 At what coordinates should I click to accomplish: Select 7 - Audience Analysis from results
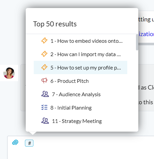(x=81, y=94)
